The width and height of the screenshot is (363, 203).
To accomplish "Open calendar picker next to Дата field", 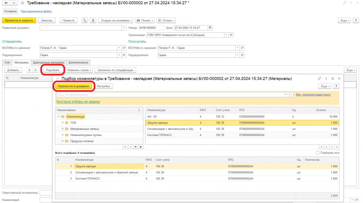I will click(x=210, y=28).
